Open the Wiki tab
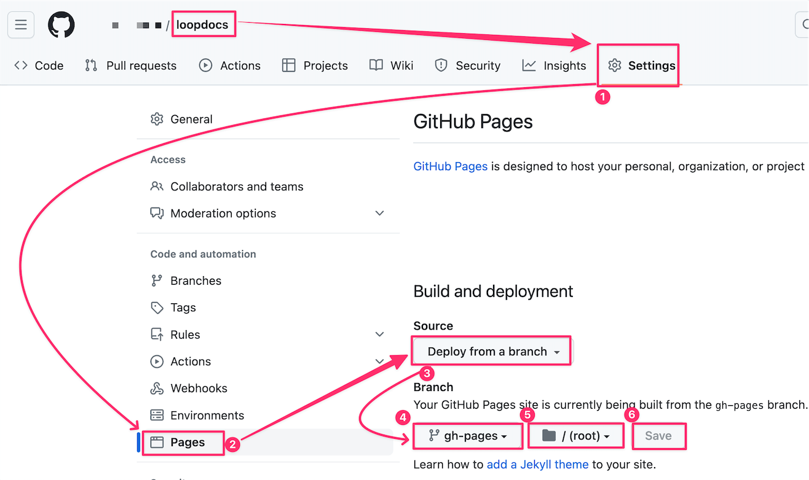The height and width of the screenshot is (480, 809). [x=392, y=66]
